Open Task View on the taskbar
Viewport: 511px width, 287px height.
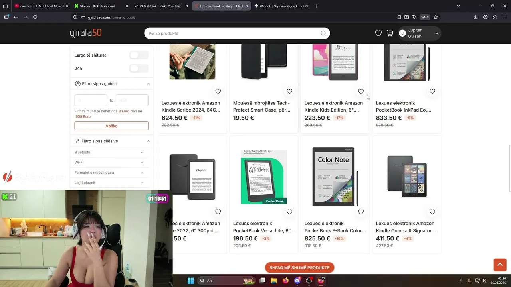tap(262, 281)
